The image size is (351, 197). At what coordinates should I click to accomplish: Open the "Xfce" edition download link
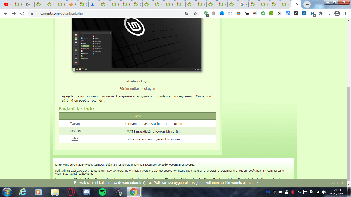(x=75, y=139)
